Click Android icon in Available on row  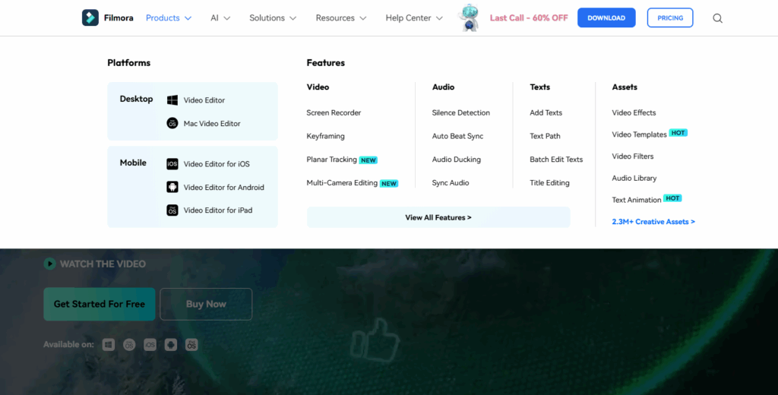tap(171, 345)
